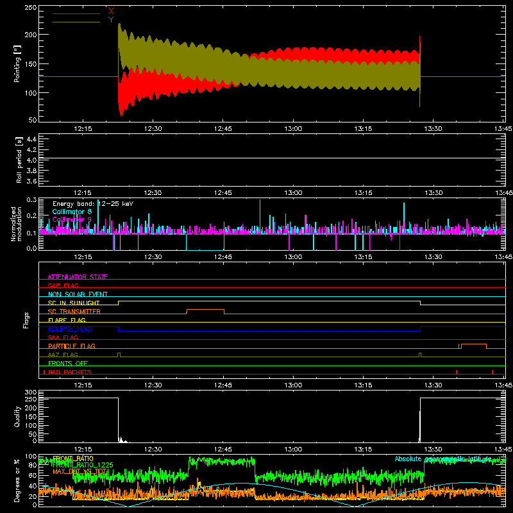
Task: Click the 13:00 tick label under the Pointing plot
Action: tap(293, 129)
